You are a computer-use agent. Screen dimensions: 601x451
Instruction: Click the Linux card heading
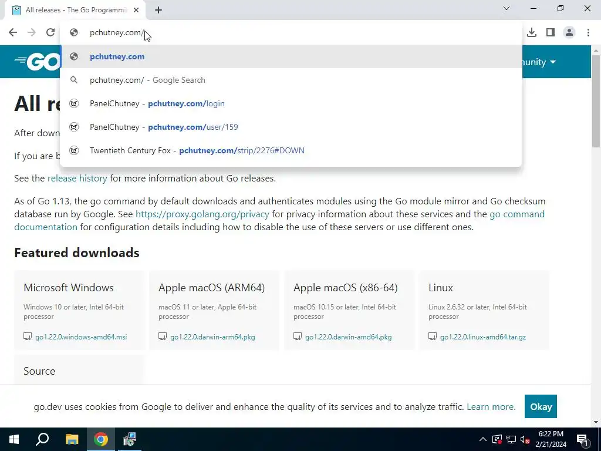click(441, 288)
